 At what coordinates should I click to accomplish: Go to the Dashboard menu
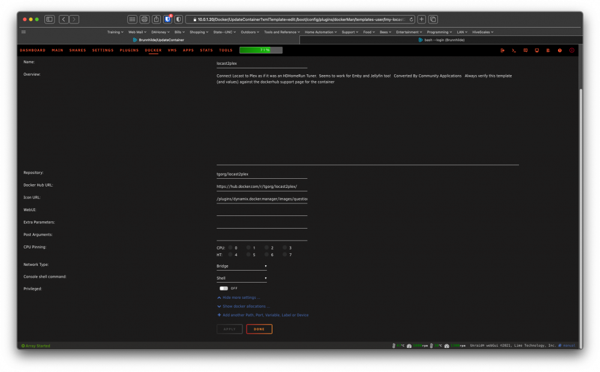(x=33, y=50)
